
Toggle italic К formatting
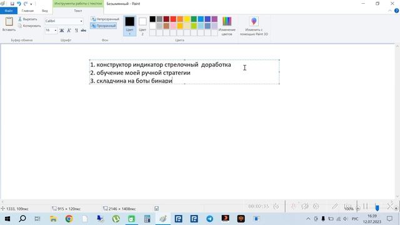69,31
